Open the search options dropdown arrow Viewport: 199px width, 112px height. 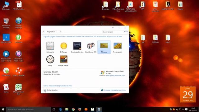point(127,32)
